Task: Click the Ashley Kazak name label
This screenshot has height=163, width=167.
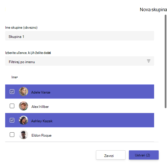Action: [x=42, y=121]
